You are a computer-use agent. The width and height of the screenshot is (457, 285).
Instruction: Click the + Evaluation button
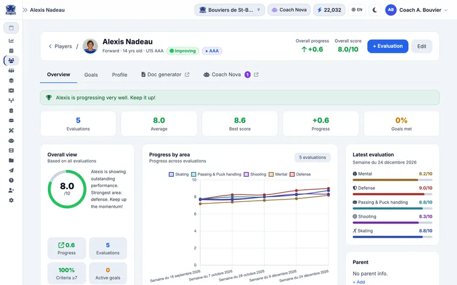(x=388, y=46)
